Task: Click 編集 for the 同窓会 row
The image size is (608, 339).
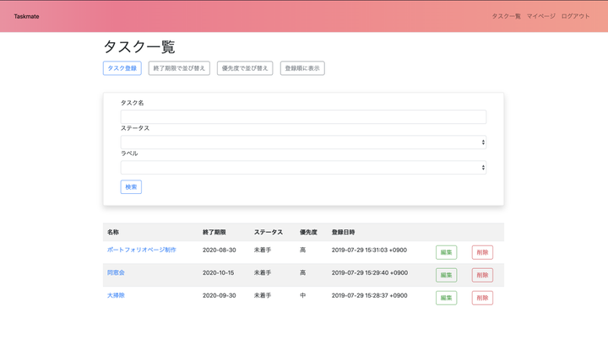Action: point(447,275)
